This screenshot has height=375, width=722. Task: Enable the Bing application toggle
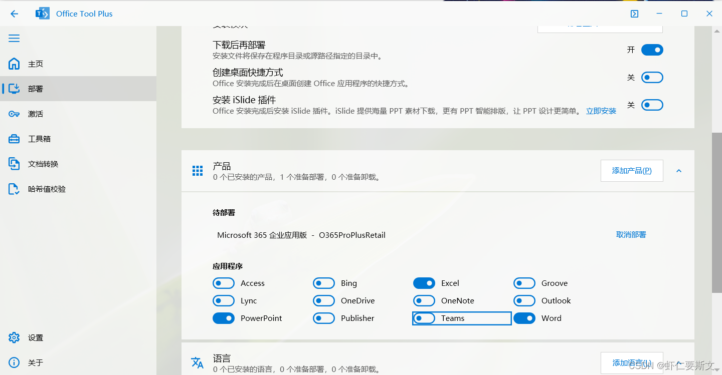(x=324, y=283)
